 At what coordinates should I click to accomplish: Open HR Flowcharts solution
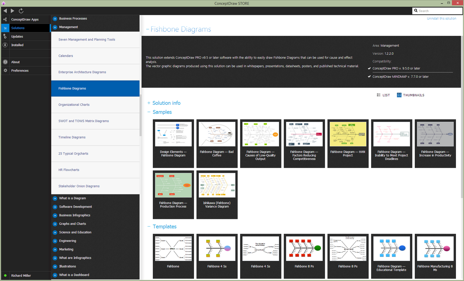(95, 170)
